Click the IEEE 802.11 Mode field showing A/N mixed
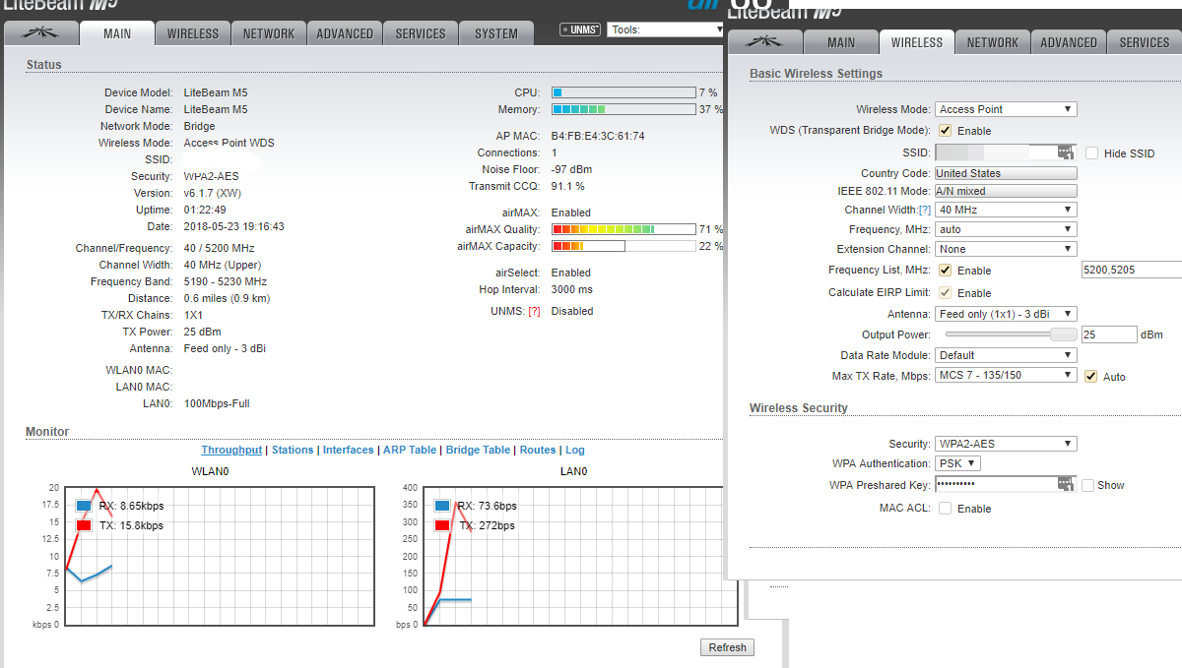 coord(1006,191)
